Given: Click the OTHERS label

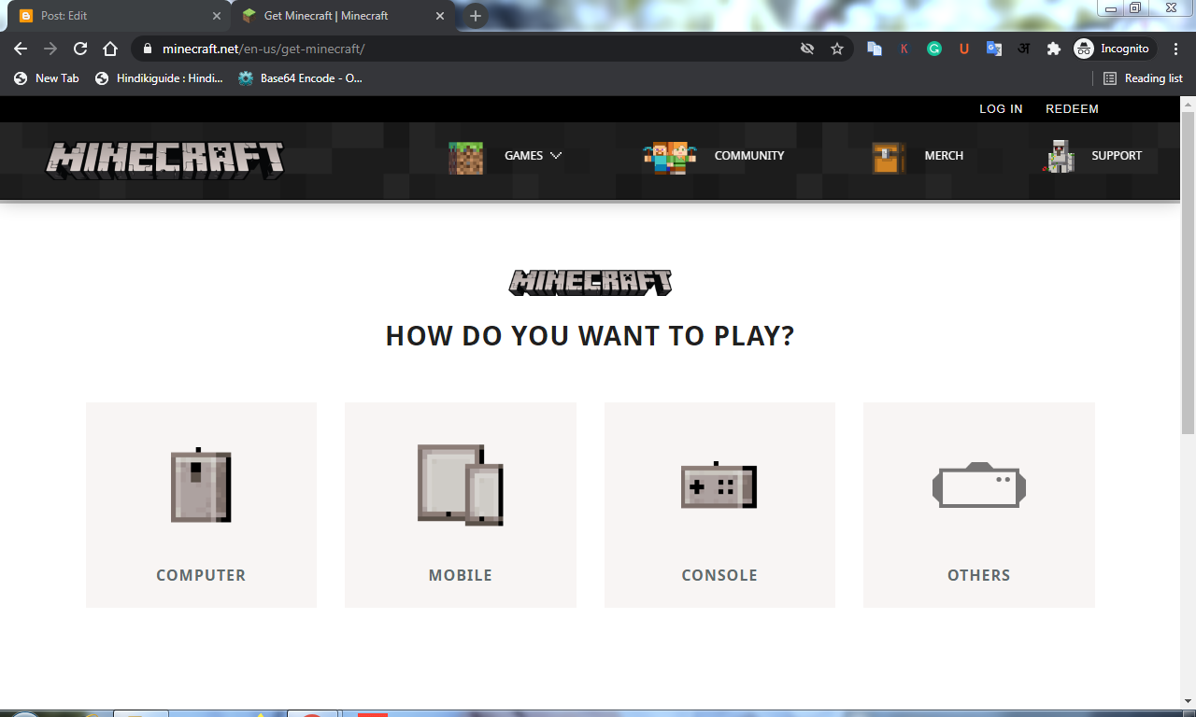Looking at the screenshot, I should pos(979,575).
